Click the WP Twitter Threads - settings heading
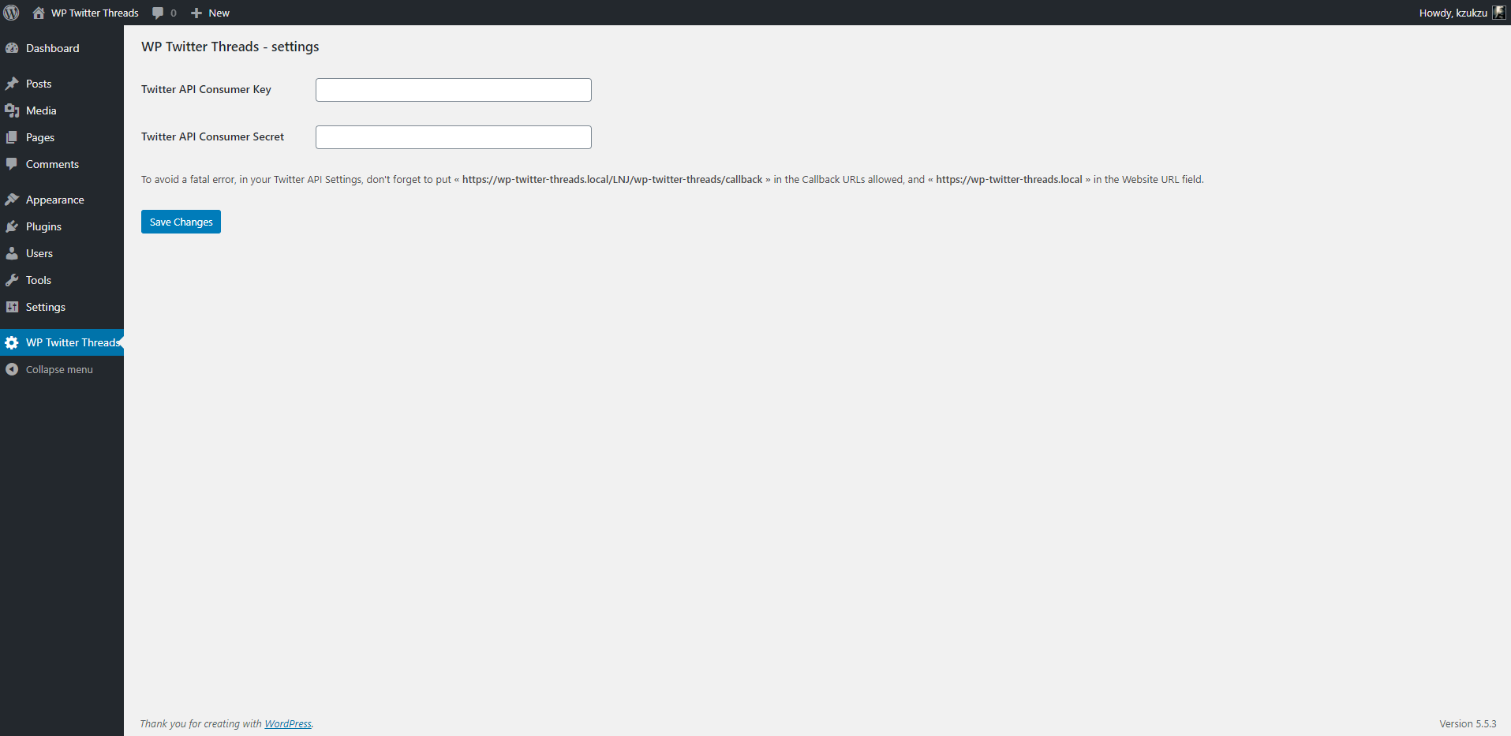Screen dimensions: 1511x736 230,47
